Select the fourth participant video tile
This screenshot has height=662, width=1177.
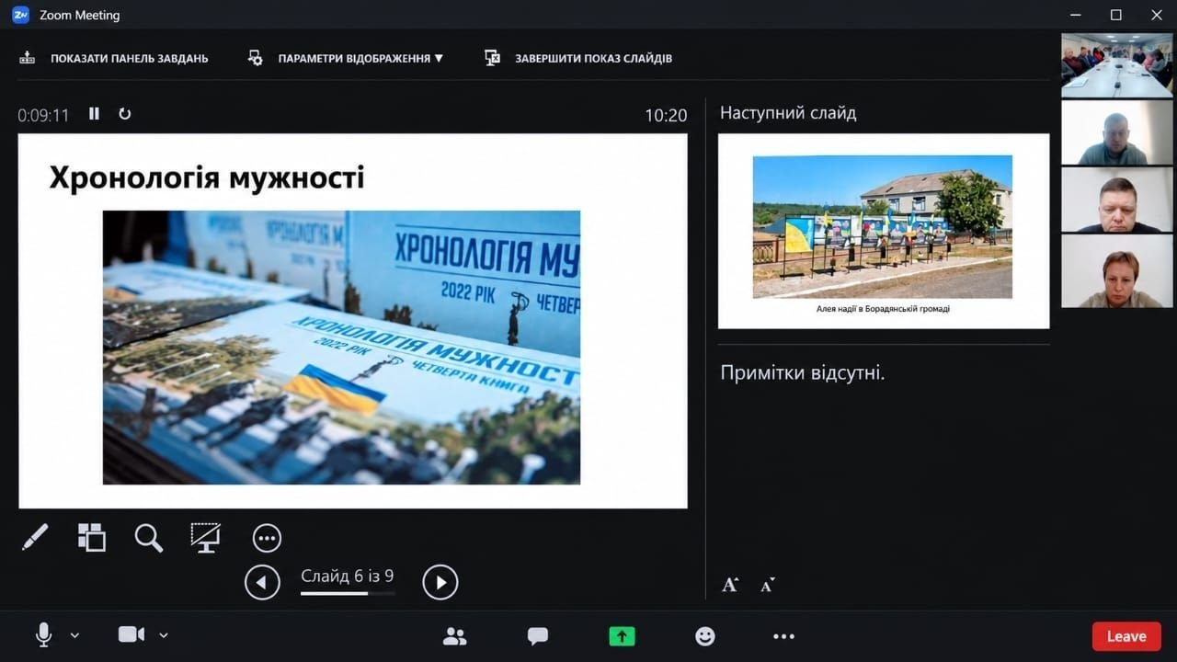click(x=1117, y=270)
